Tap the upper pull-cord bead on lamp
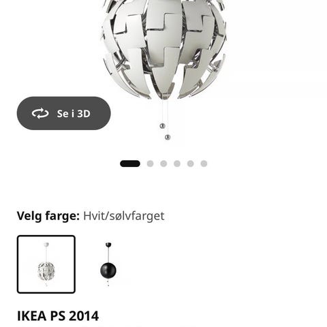The width and height of the screenshot is (327, 327). coord(162,125)
